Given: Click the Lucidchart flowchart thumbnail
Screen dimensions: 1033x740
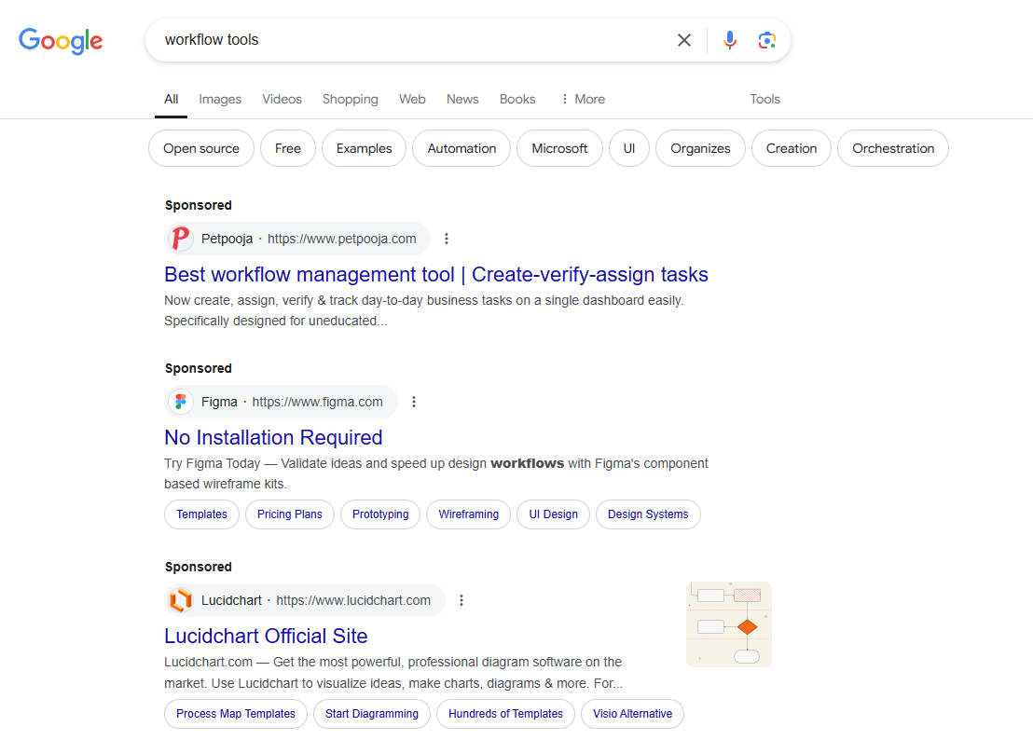Looking at the screenshot, I should (x=729, y=624).
